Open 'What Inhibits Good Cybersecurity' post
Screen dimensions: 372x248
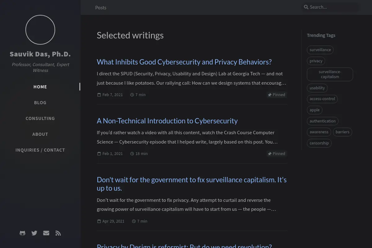[x=184, y=62]
